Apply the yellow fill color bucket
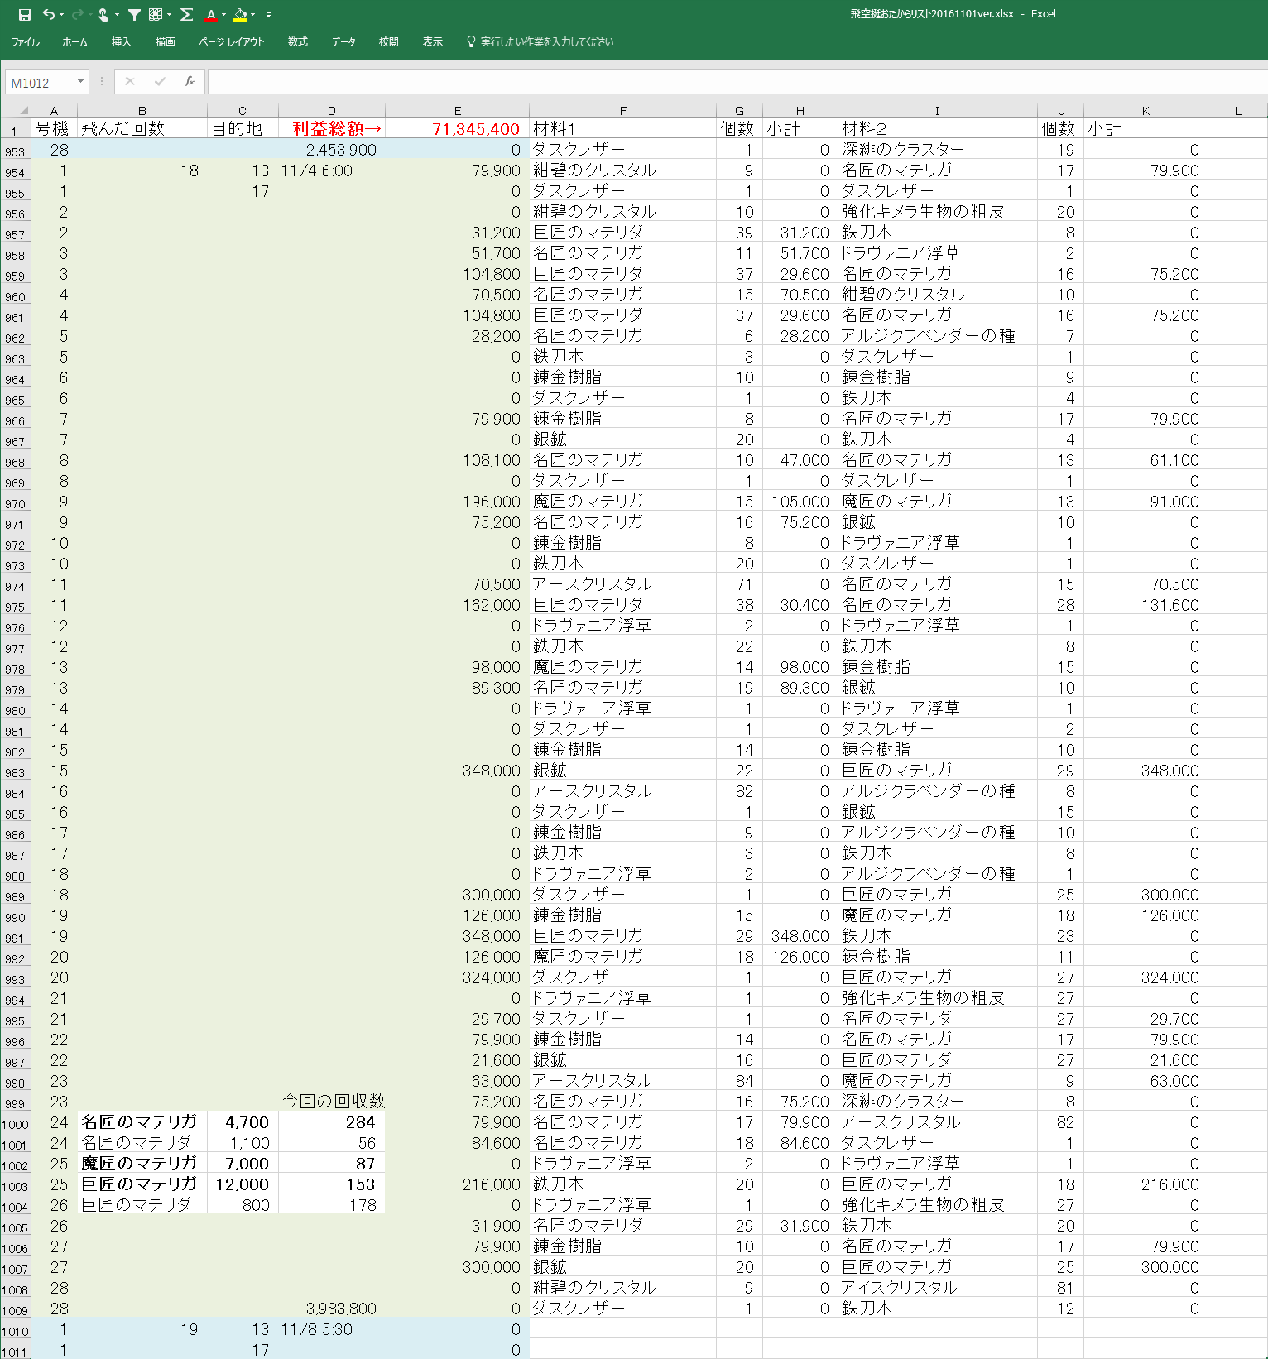The image size is (1268, 1359). point(240,14)
